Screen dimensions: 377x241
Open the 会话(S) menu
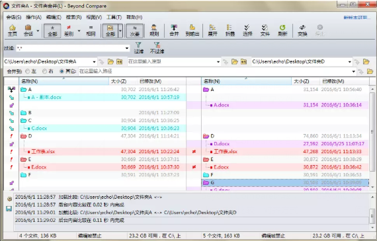point(14,17)
